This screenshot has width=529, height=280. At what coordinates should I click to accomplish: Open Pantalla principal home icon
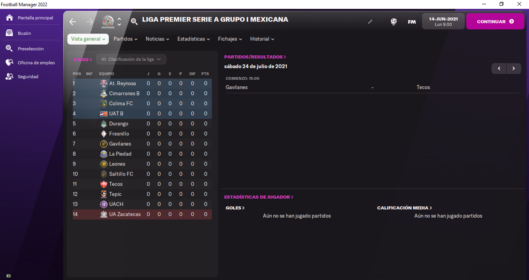[10, 18]
